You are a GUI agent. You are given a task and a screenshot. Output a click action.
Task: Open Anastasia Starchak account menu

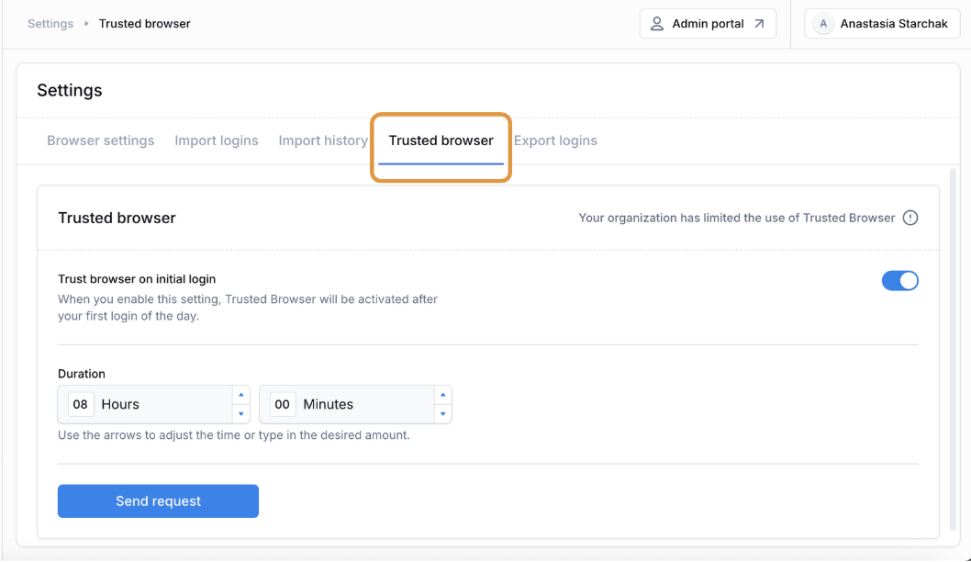click(882, 24)
